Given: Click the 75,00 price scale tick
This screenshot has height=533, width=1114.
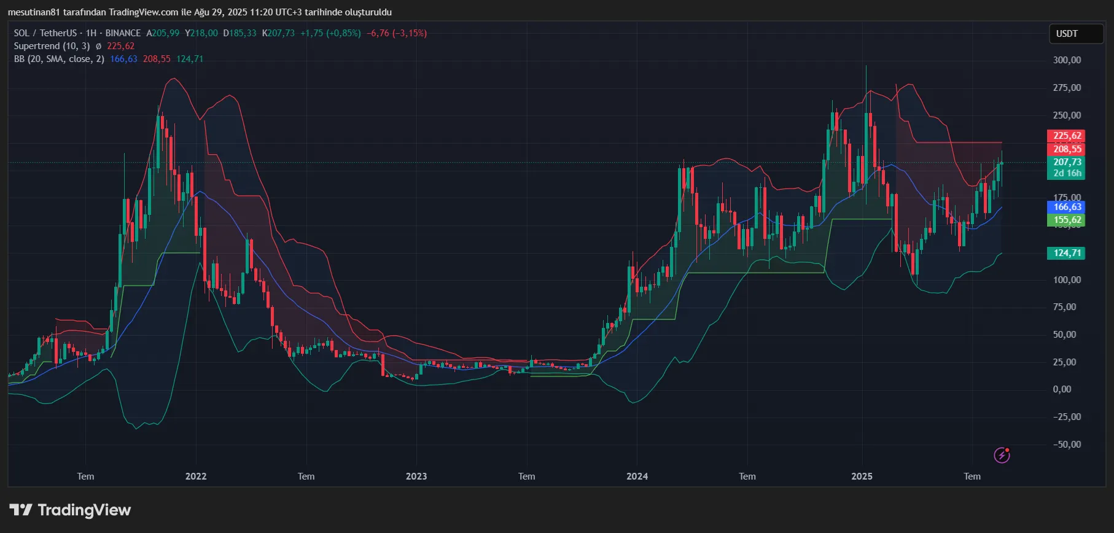Looking at the screenshot, I should coord(1064,307).
